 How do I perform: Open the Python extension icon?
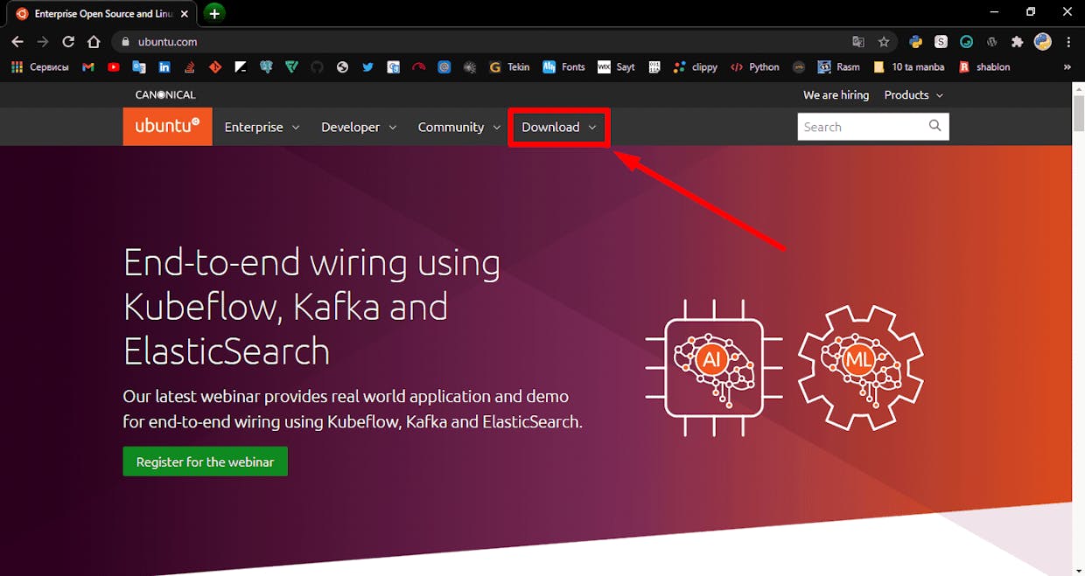pos(915,41)
